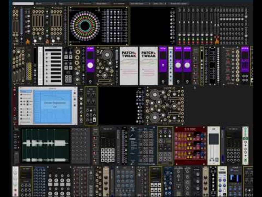Click the module search field

coord(23,3)
